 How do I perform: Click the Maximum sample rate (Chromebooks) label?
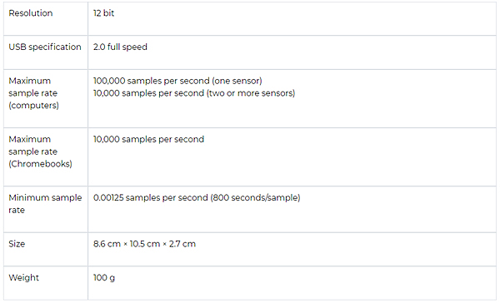click(41, 151)
